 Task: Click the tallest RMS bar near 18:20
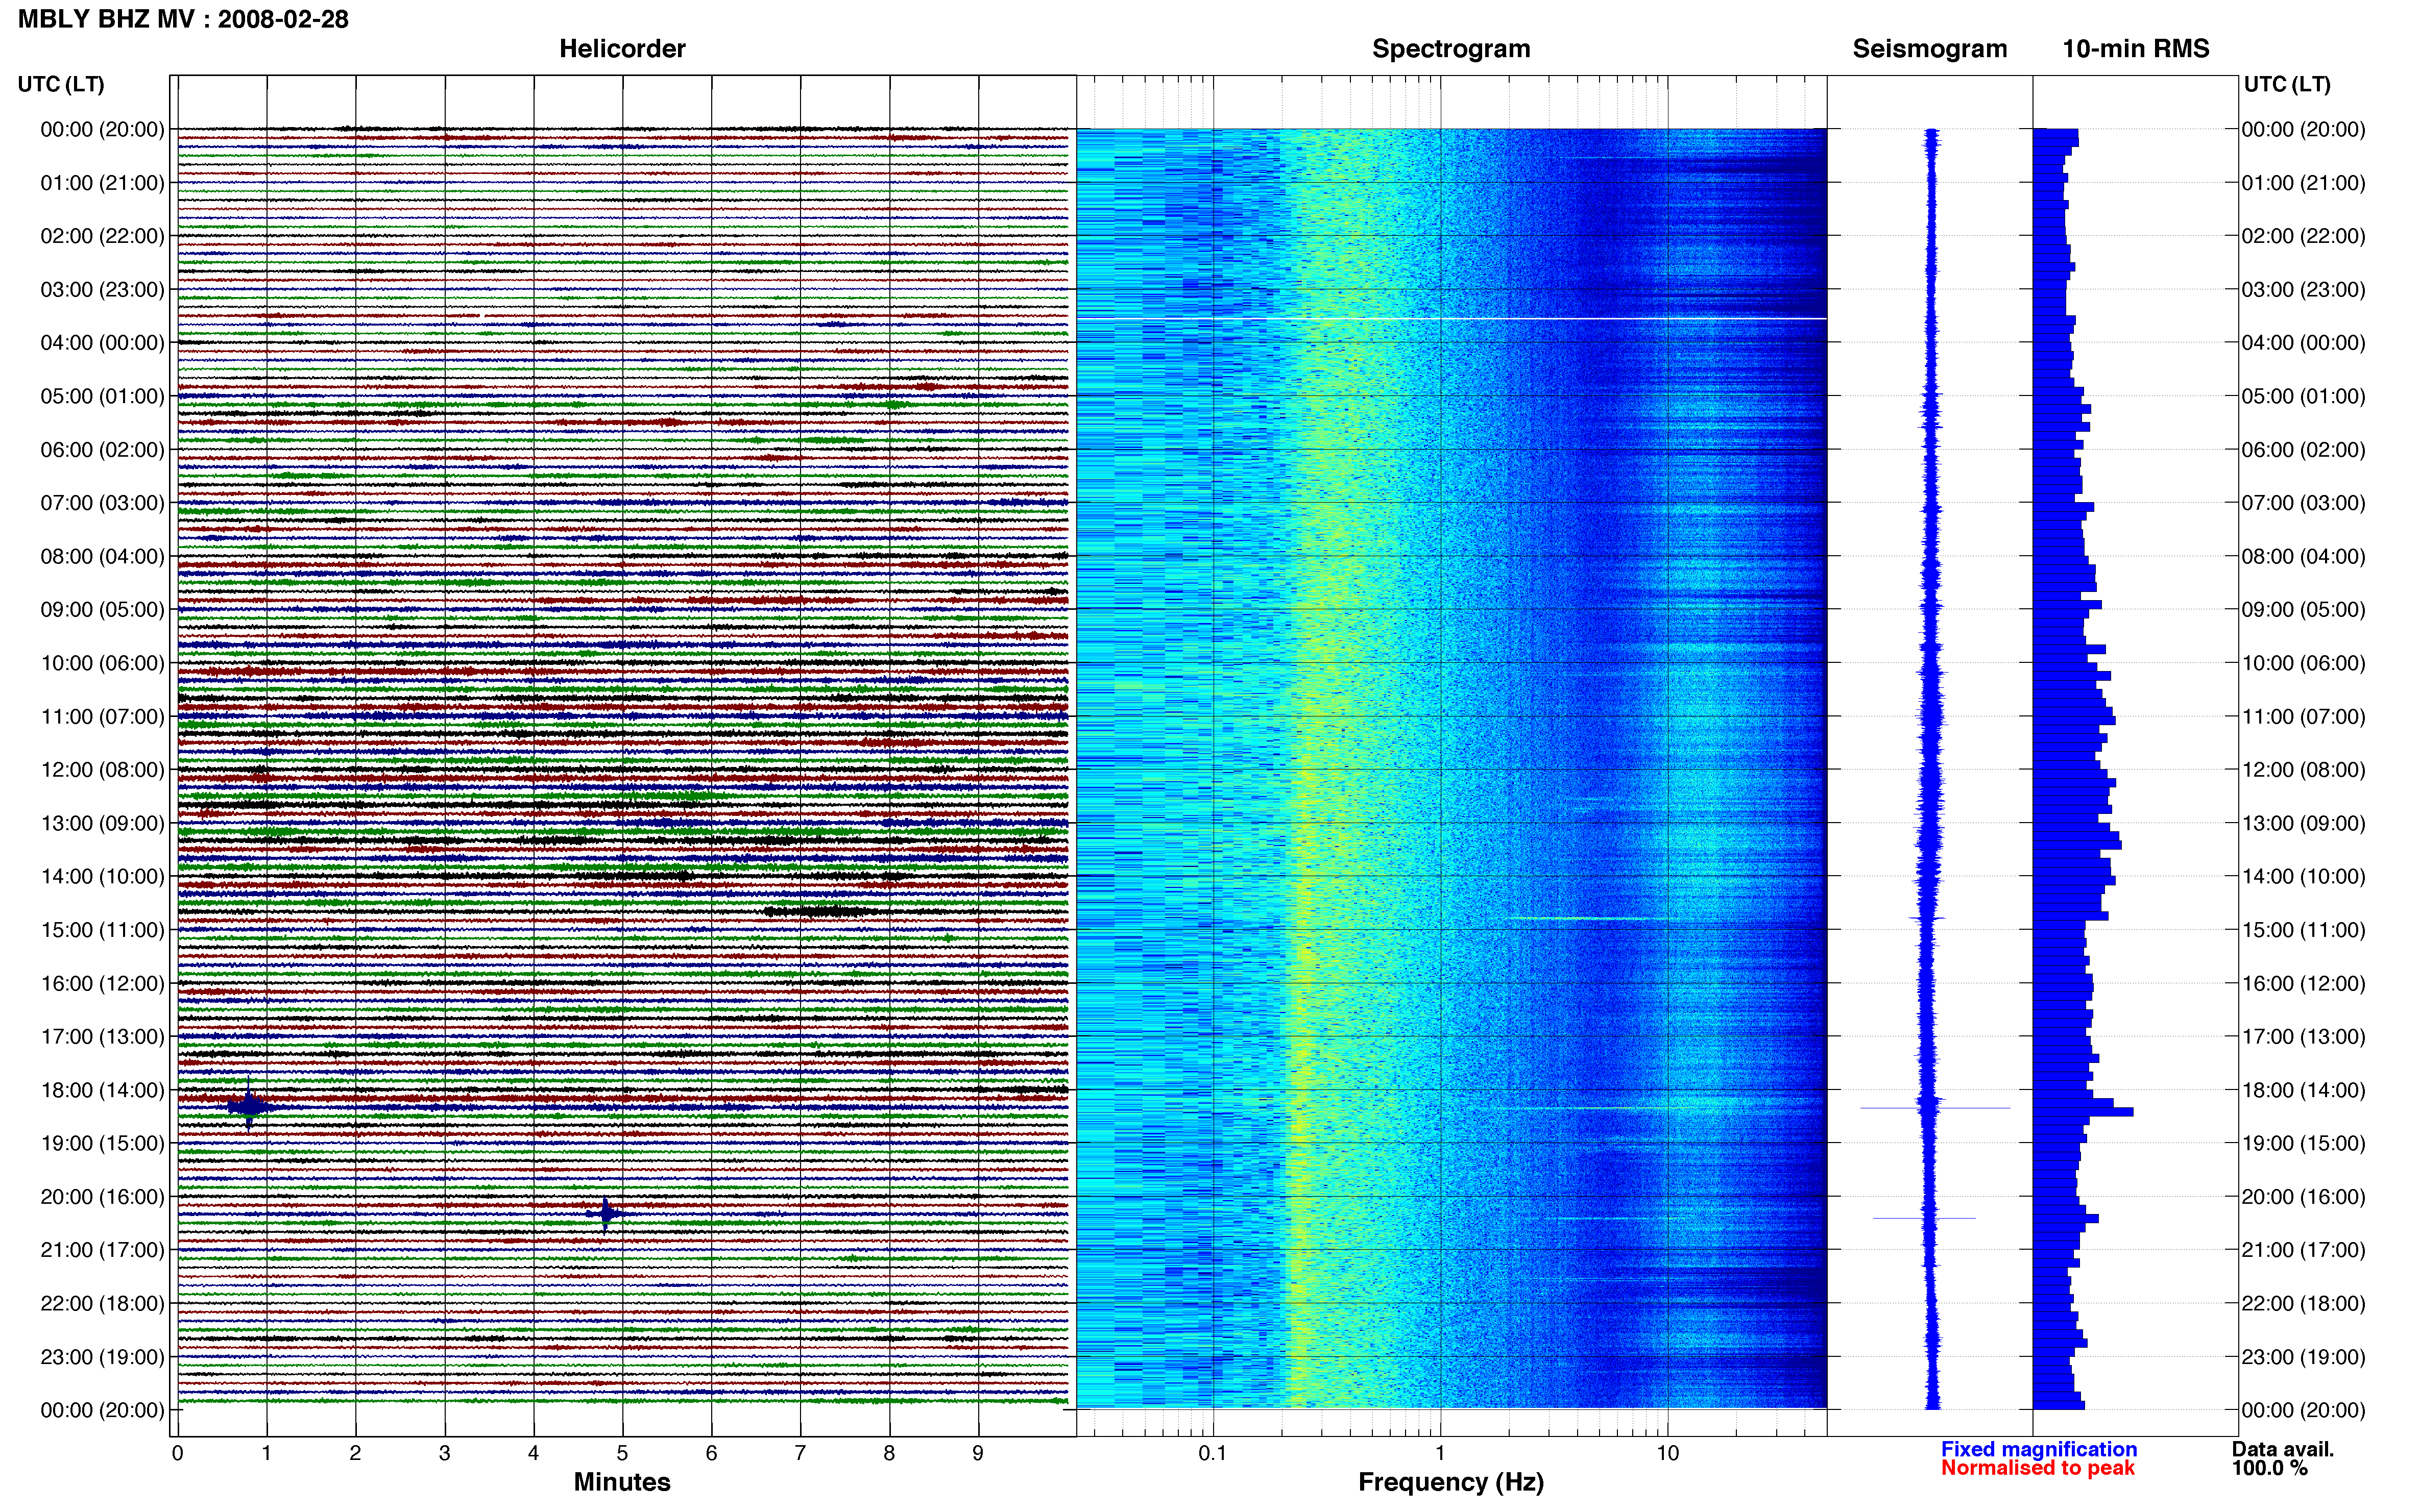click(x=2083, y=1112)
